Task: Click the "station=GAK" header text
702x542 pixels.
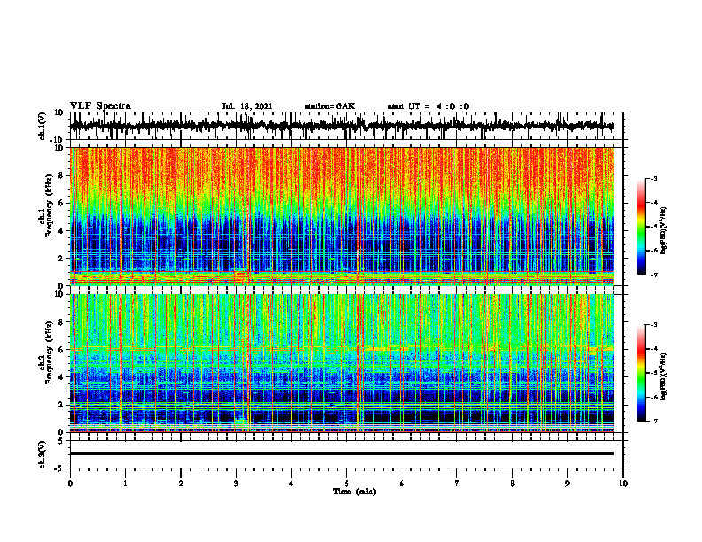Action: pyautogui.click(x=330, y=106)
